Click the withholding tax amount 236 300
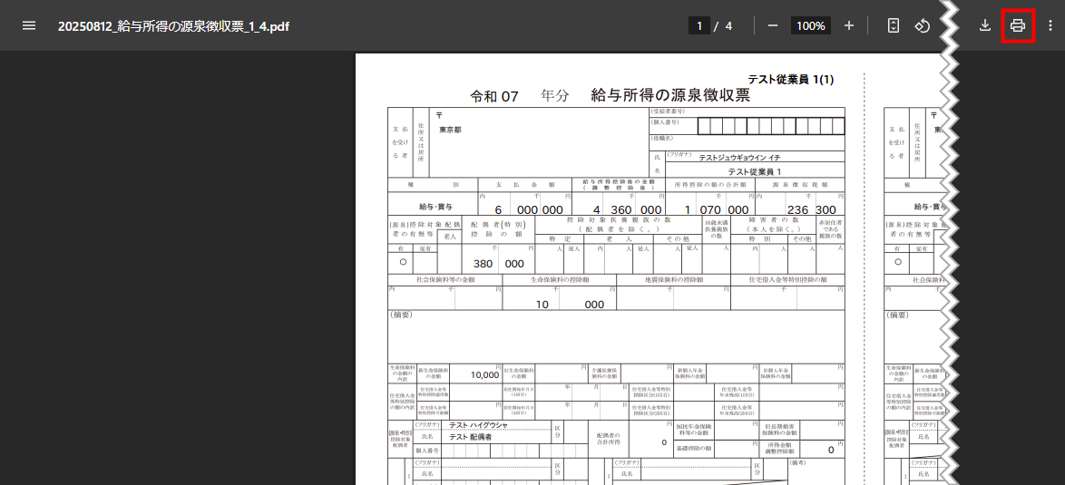The image size is (1065, 485). (812, 209)
